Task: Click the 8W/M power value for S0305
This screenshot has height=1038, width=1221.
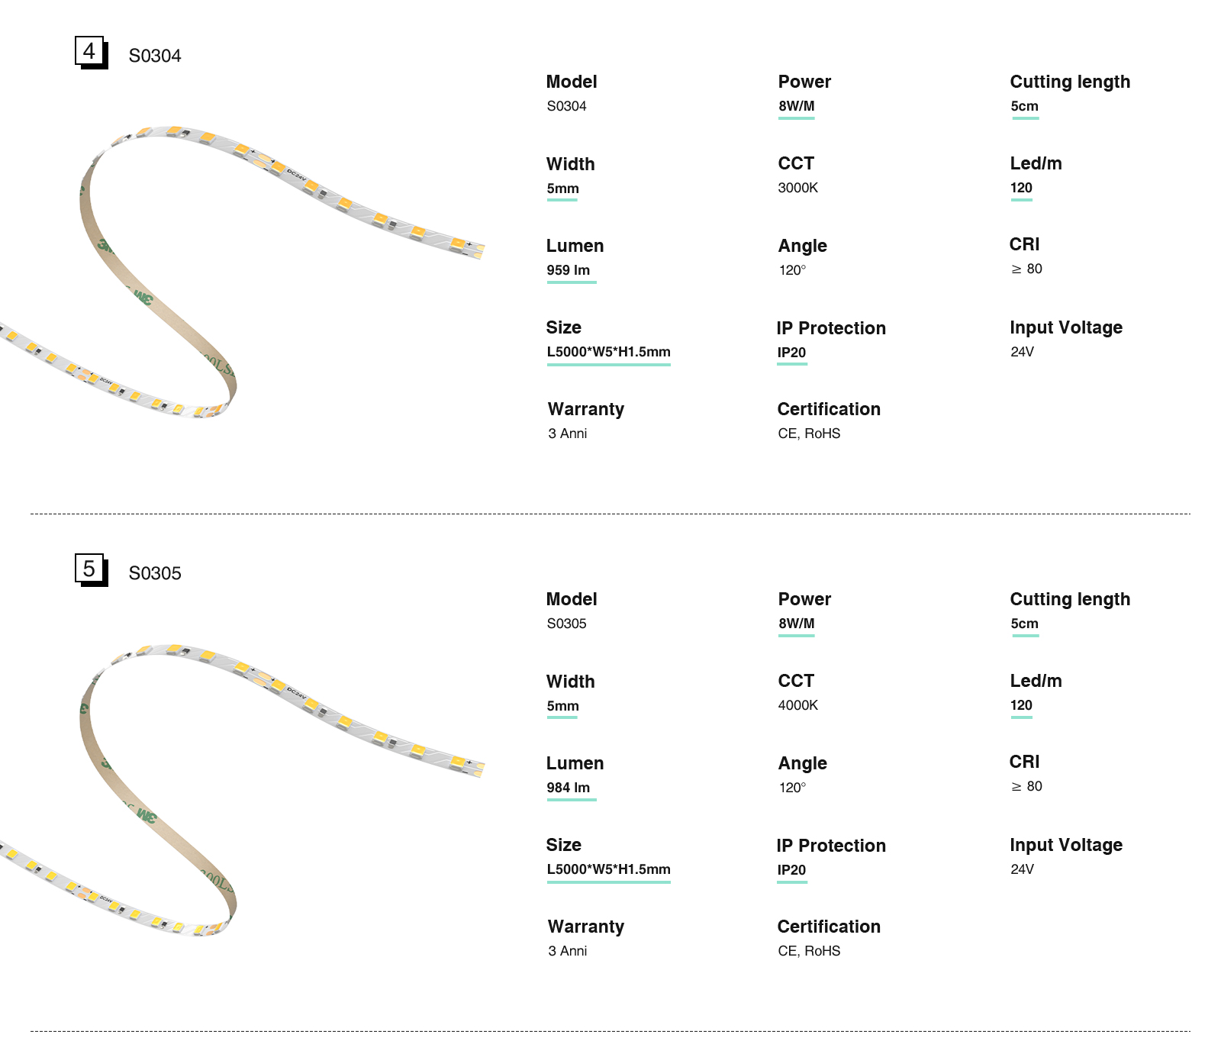Action: 797,624
